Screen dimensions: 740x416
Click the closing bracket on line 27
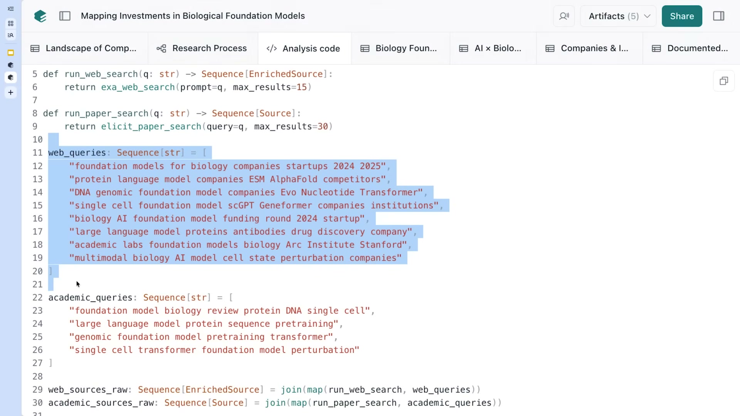(50, 363)
